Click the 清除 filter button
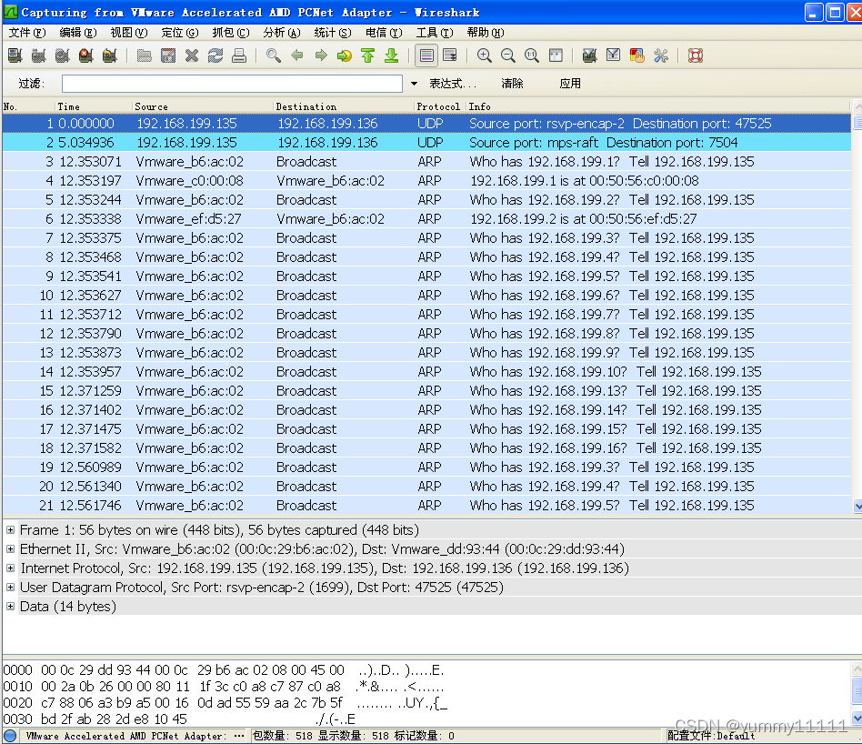Image resolution: width=862 pixels, height=744 pixels. (512, 84)
